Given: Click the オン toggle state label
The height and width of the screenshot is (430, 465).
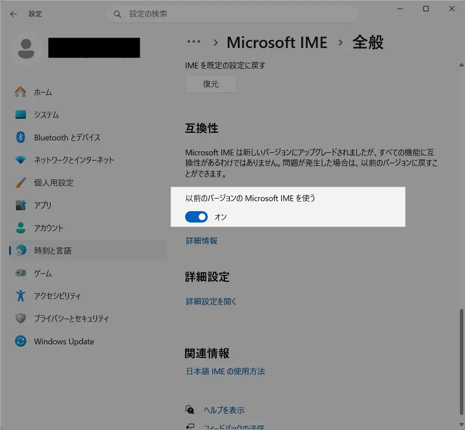Looking at the screenshot, I should [220, 217].
